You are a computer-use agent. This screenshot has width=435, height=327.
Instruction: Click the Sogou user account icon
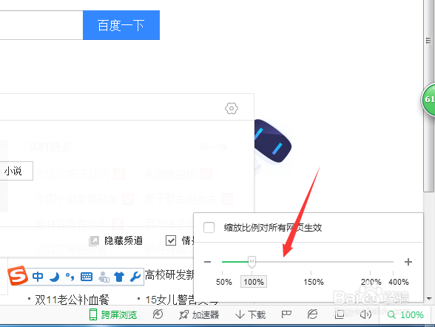click(104, 277)
